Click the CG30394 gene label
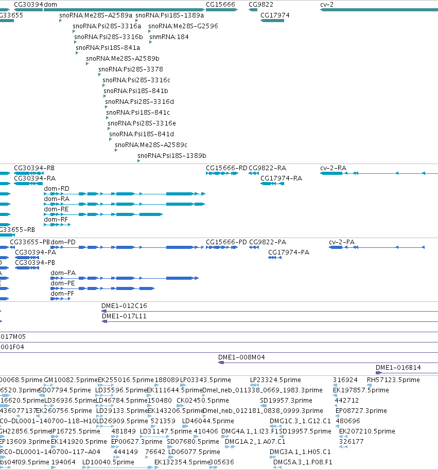Image resolution: width=438 pixels, height=470 pixels. (x=28, y=5)
